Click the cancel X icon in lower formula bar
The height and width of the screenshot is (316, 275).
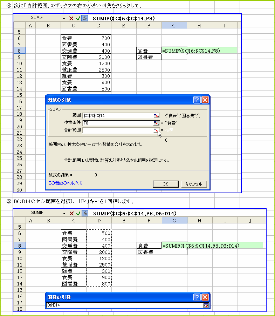coord(71,214)
